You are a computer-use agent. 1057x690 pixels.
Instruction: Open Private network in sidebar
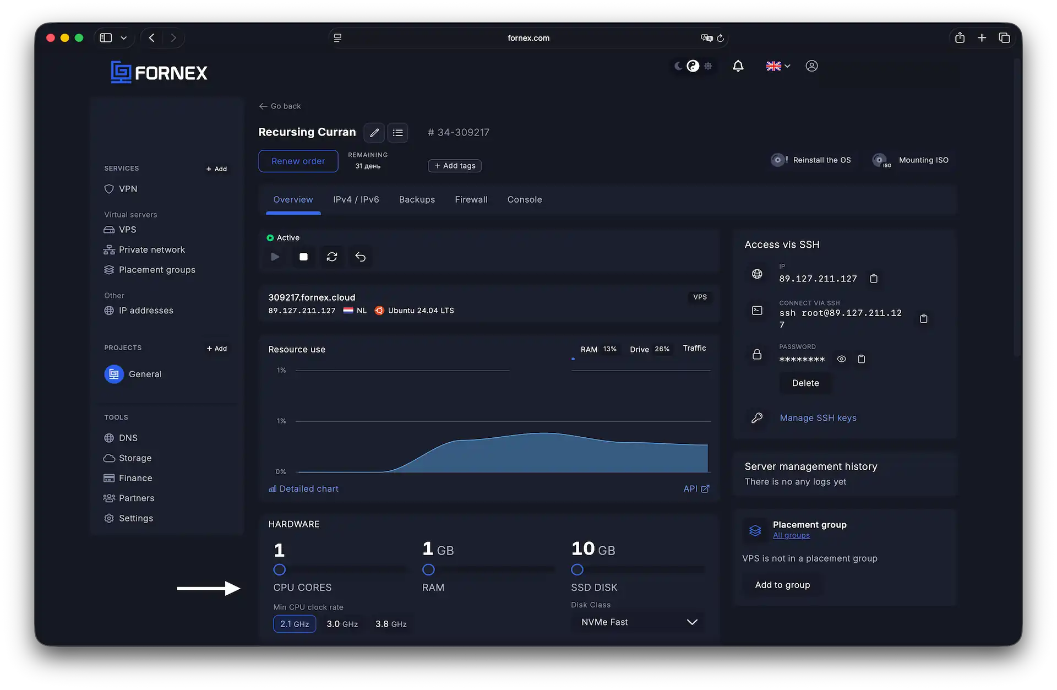(144, 250)
